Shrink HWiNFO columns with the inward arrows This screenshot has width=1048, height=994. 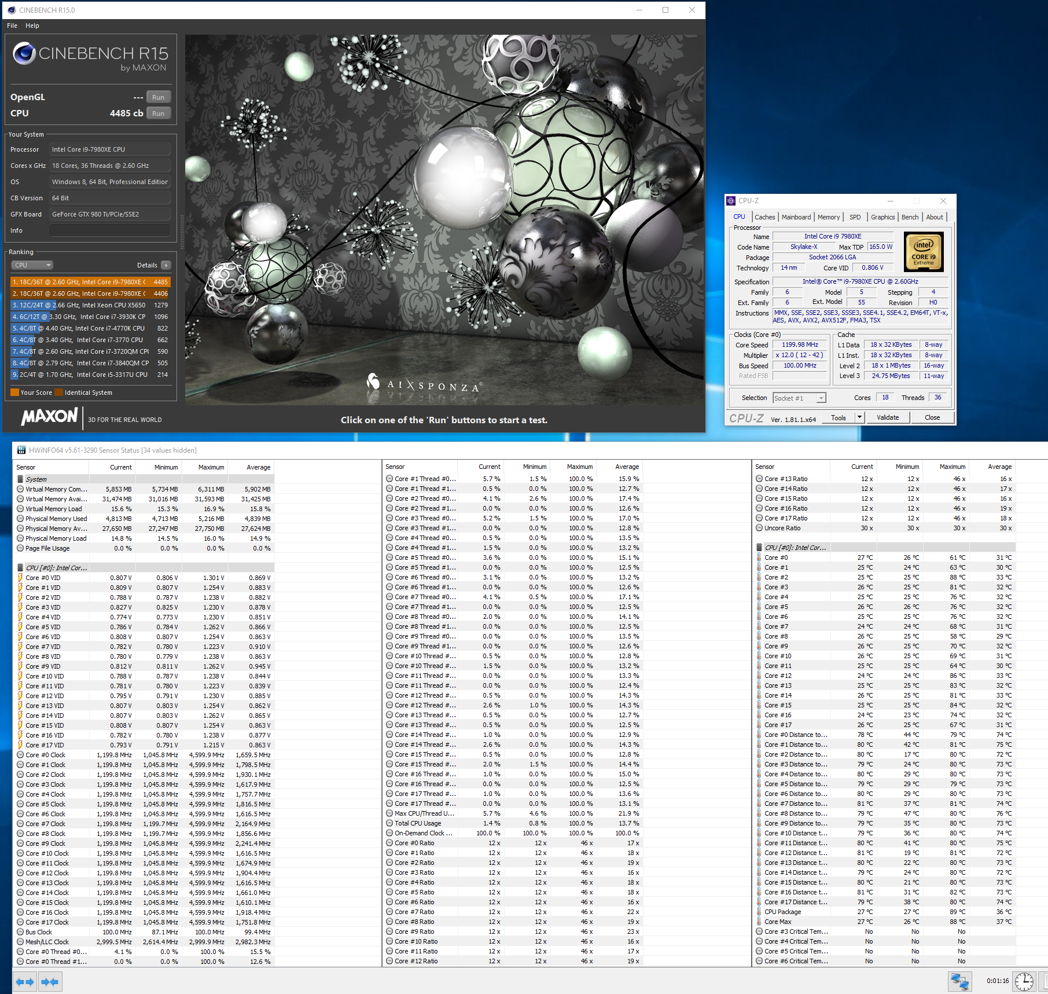point(50,982)
